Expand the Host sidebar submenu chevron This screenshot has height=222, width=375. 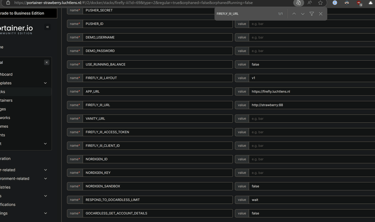pyautogui.click(x=45, y=144)
